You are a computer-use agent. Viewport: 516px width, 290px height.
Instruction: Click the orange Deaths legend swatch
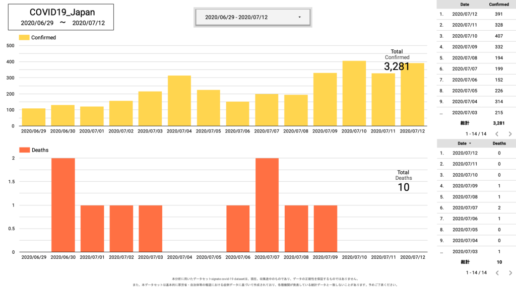click(24, 150)
